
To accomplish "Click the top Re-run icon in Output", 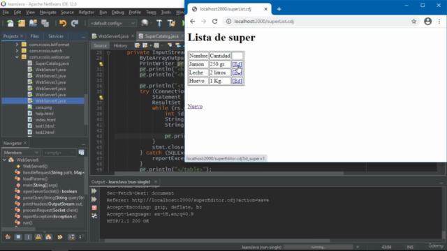I will [x=94, y=191].
